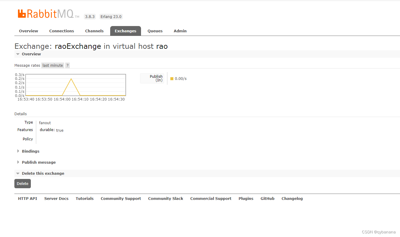Image resolution: width=400 pixels, height=237 pixels.
Task: View the Changelog
Action: [x=292, y=198]
